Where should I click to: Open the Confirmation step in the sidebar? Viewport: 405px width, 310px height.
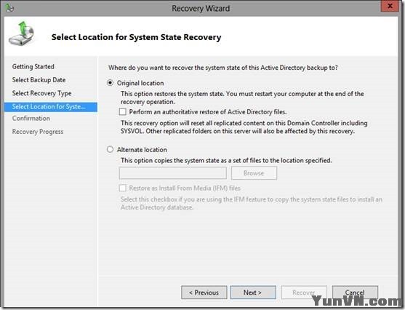tap(31, 118)
